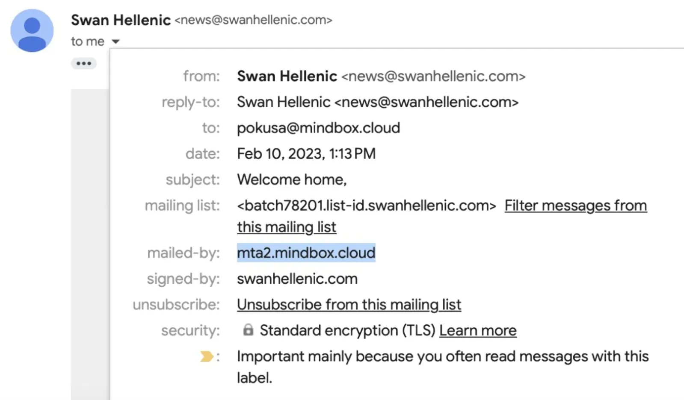Click the signed-by swanhellenic.com domain
Viewport: 684px width, 400px height.
pyautogui.click(x=297, y=279)
